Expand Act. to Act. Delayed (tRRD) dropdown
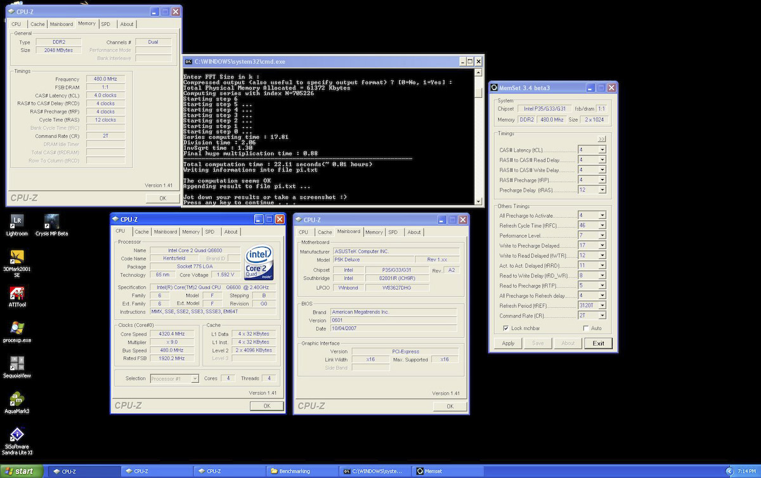 pos(602,265)
